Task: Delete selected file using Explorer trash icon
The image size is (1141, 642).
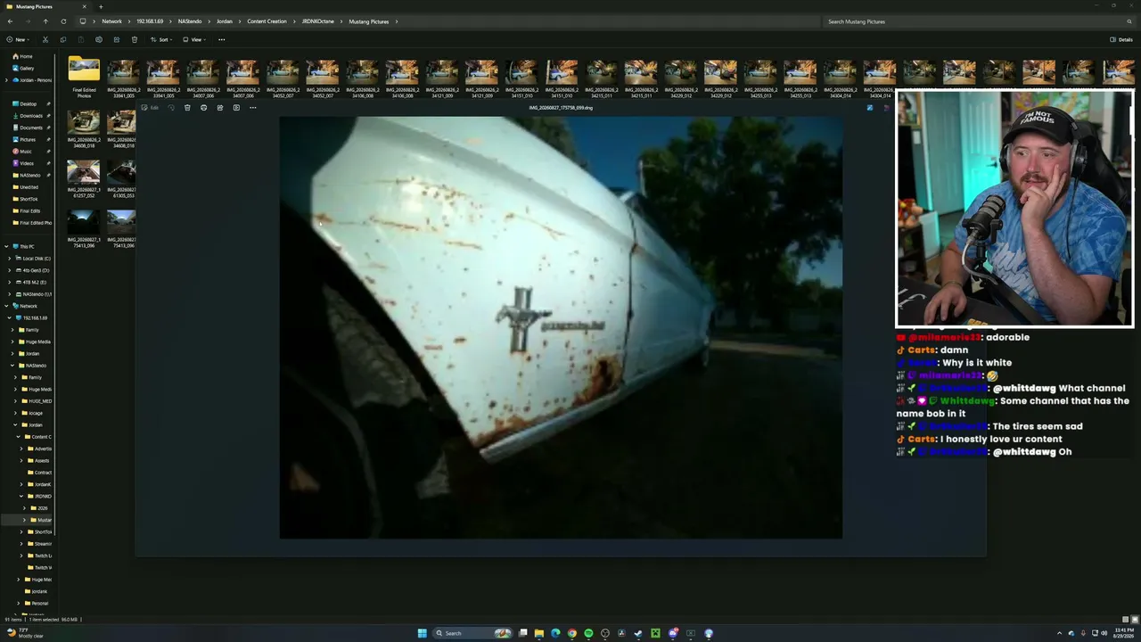Action: tap(134, 39)
